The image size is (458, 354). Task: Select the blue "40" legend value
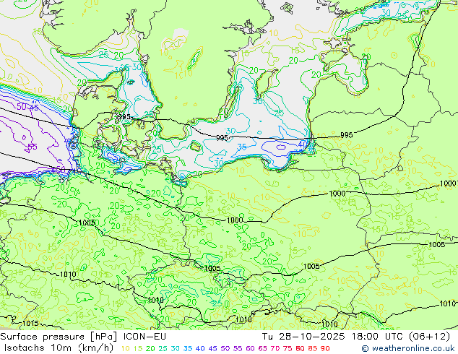[200, 348]
